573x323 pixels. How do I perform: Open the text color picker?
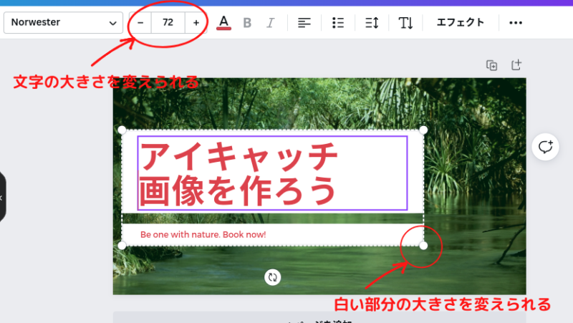(x=223, y=23)
